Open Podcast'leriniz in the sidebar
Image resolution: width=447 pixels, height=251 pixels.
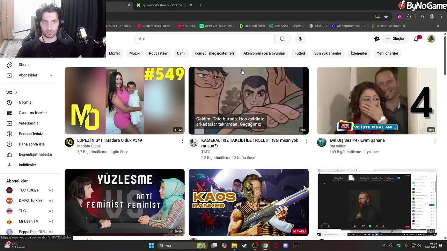pos(30,134)
